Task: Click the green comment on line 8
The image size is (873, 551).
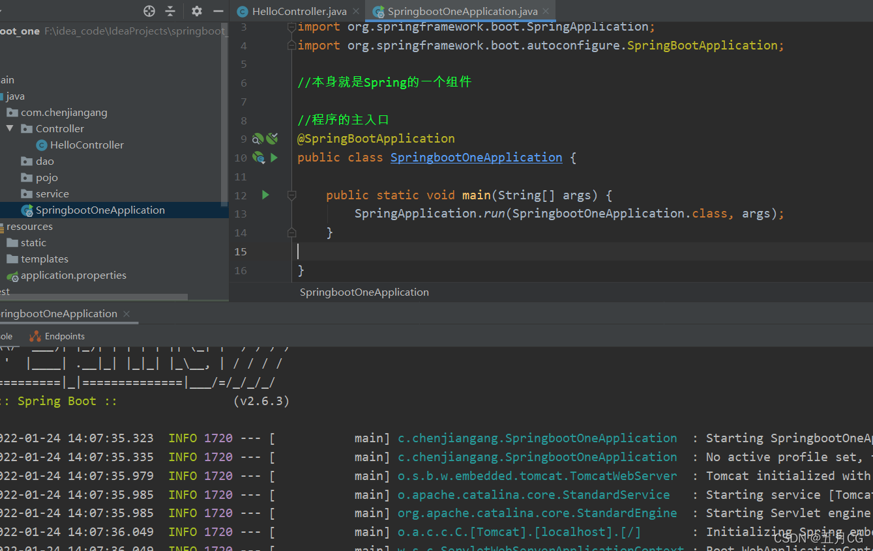Action: click(x=343, y=120)
